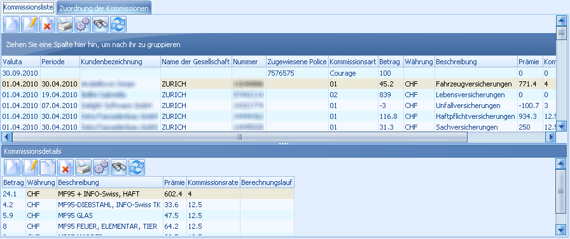Click up arrow of Kommissionsdetails vertical scrollbar
Image resolution: width=570 pixels, height=239 pixels.
(561, 164)
